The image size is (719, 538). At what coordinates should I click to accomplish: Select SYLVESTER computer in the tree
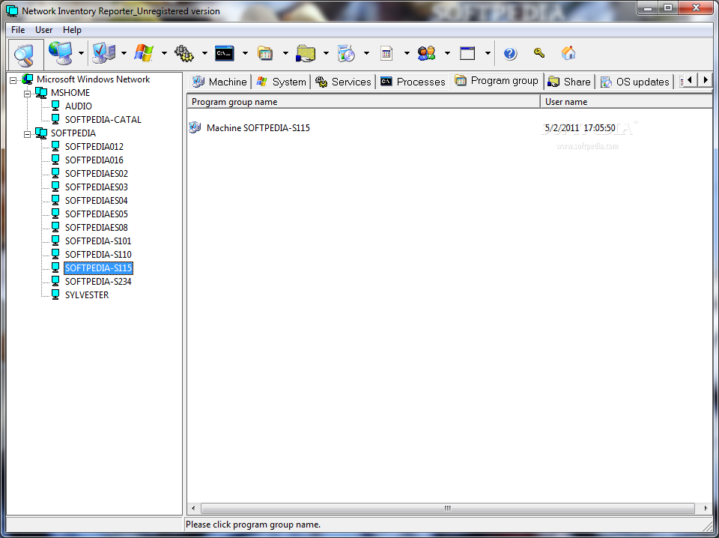coord(87,295)
